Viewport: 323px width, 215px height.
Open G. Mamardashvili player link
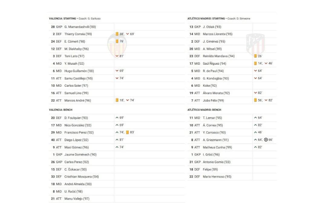(80, 27)
